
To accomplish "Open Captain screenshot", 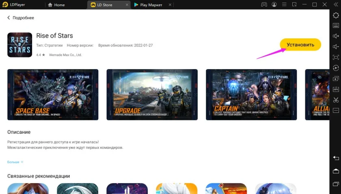I will pos(251,95).
